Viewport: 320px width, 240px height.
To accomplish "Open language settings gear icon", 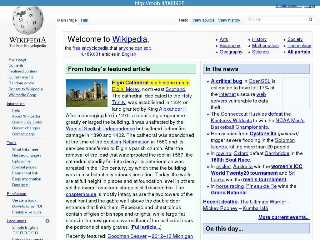I will 47,221.
